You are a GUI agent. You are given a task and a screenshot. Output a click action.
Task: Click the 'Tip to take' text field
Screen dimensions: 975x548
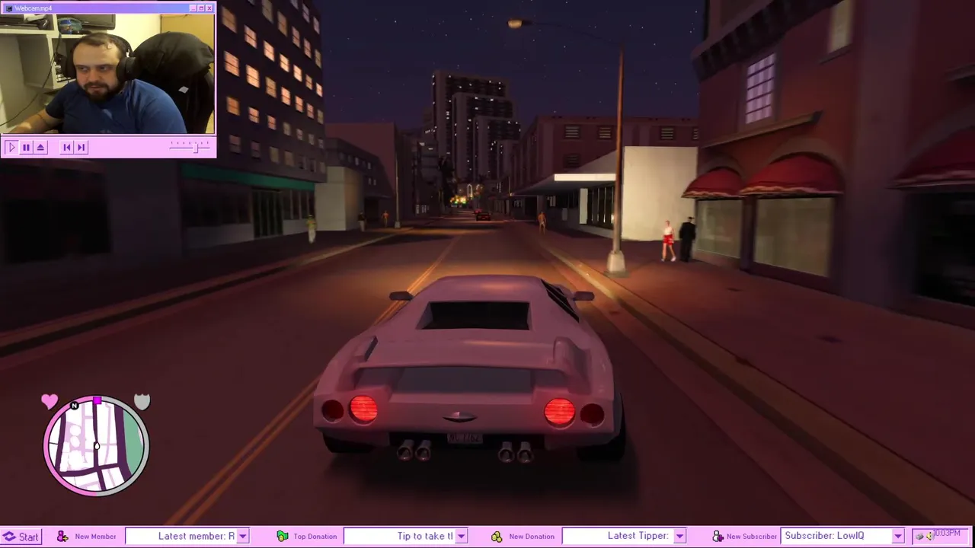[399, 536]
